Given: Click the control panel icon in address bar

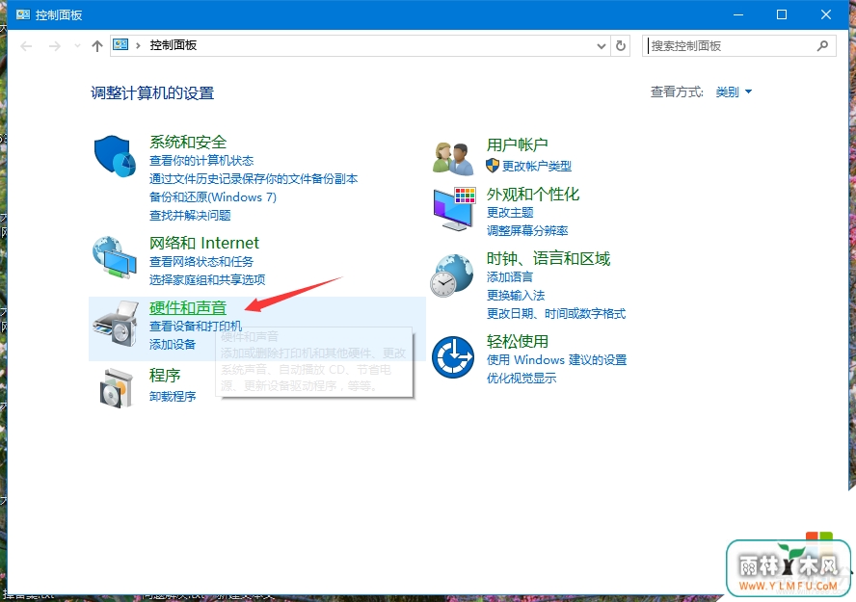Looking at the screenshot, I should tap(120, 44).
